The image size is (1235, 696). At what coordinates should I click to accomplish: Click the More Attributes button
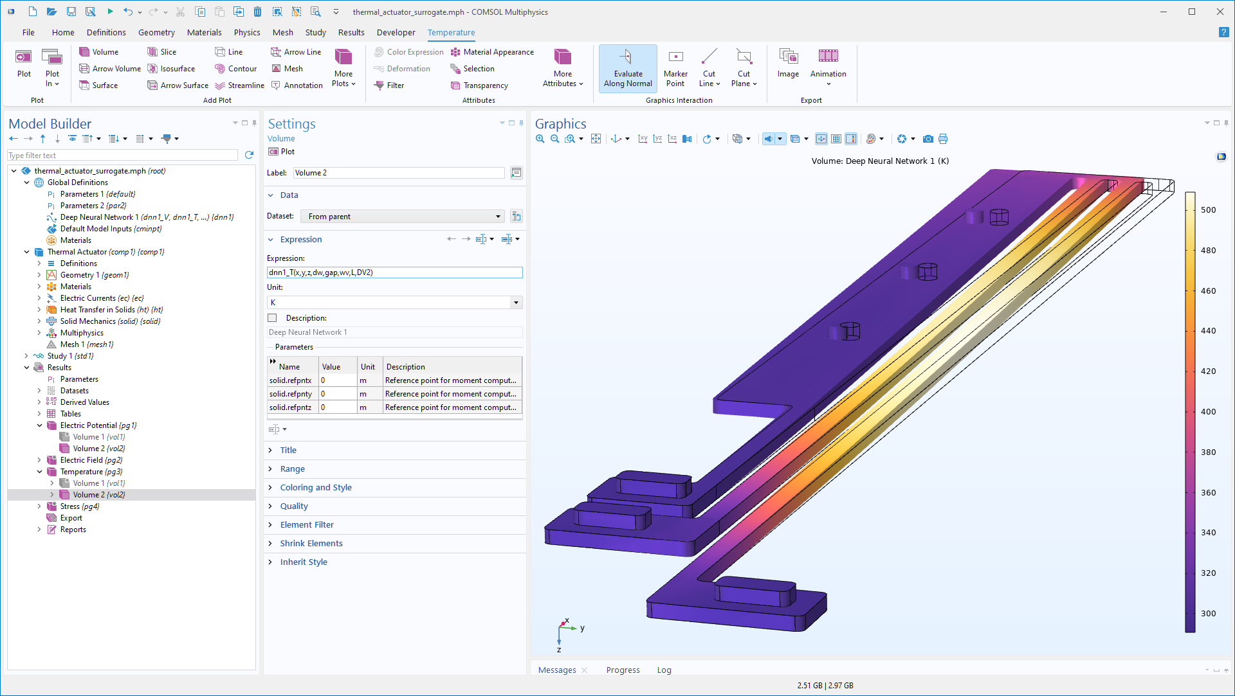point(562,67)
